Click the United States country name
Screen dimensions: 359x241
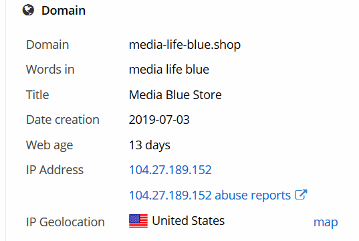(x=189, y=221)
